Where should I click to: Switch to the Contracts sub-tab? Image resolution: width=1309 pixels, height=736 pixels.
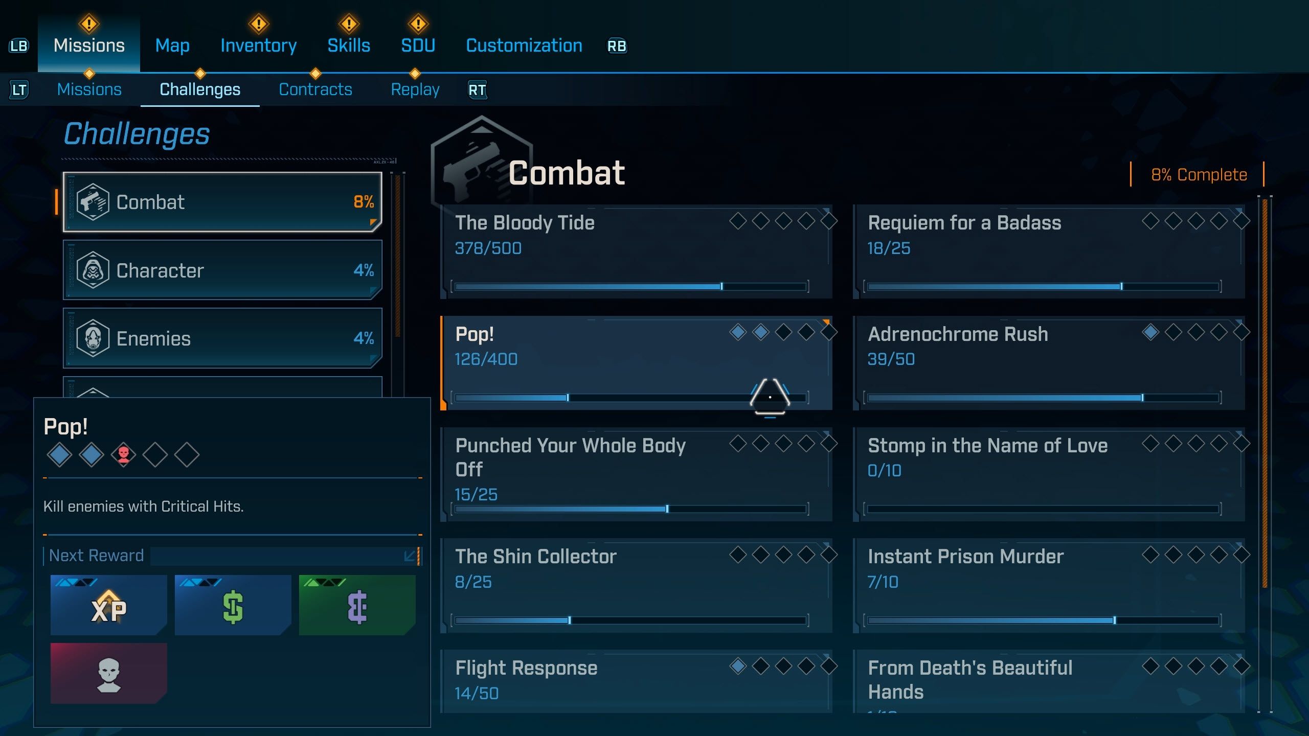pyautogui.click(x=315, y=89)
